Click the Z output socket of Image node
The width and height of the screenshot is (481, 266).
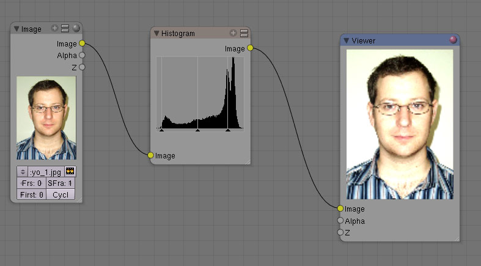click(82, 67)
